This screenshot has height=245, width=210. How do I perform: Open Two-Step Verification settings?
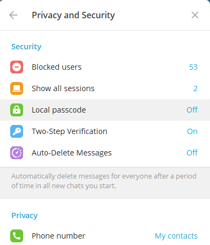[105, 131]
